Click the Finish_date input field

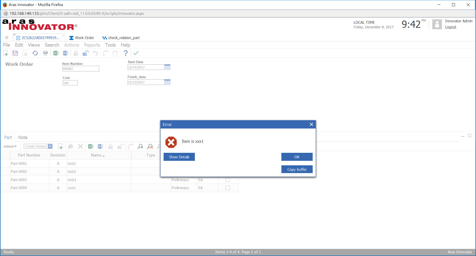[146, 82]
